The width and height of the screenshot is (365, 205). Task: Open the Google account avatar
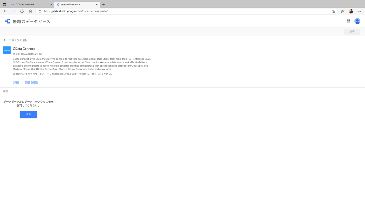pyautogui.click(x=357, y=21)
